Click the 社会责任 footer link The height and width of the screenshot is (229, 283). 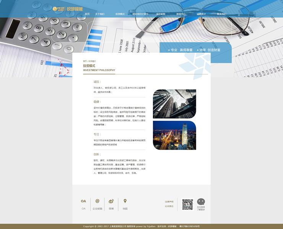pos(169,206)
